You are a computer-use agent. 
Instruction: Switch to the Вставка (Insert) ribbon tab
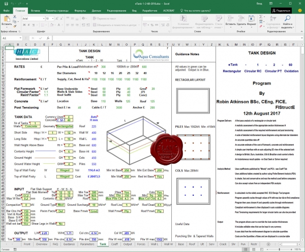(x=36, y=11)
